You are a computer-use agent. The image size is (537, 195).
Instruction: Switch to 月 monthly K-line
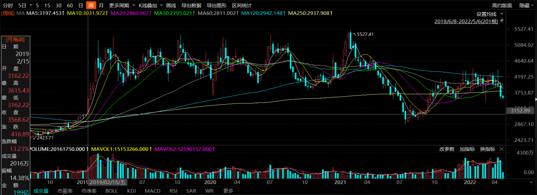(x=101, y=5)
